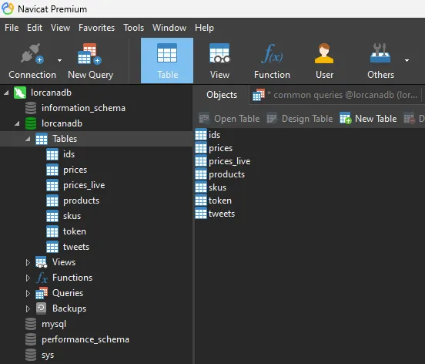The image size is (425, 364).
Task: Expand the Backups tree node
Action: 28,309
